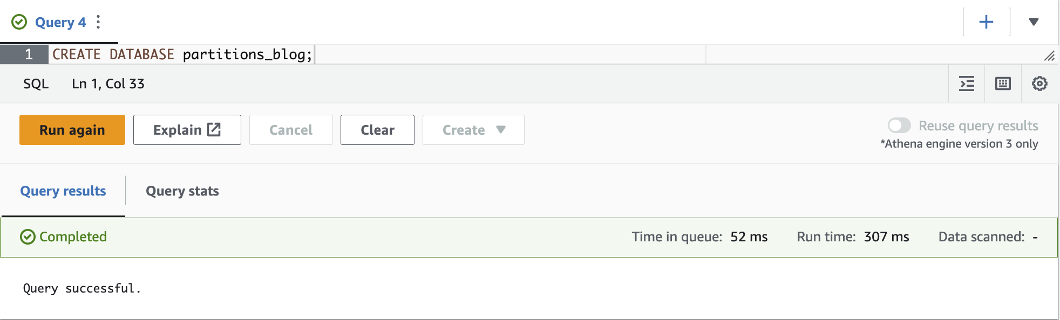1060x320 pixels.
Task: Clear the query with Clear button
Action: point(377,130)
